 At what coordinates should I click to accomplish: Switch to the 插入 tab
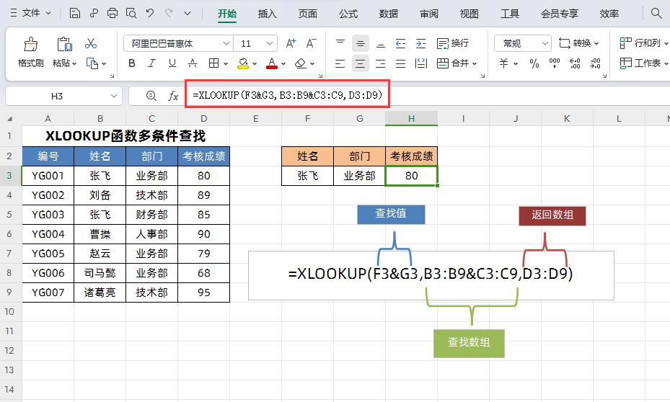[x=267, y=14]
